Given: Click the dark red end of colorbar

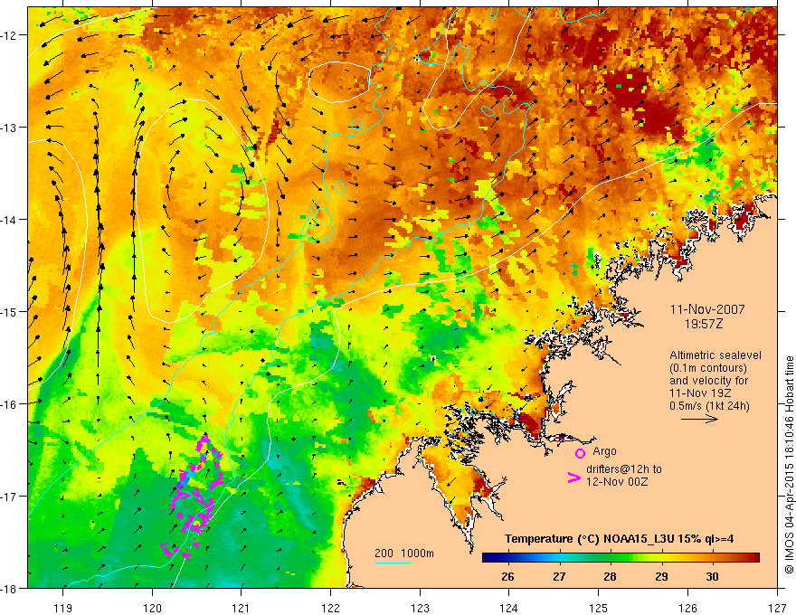Looking at the screenshot, I should 753,558.
